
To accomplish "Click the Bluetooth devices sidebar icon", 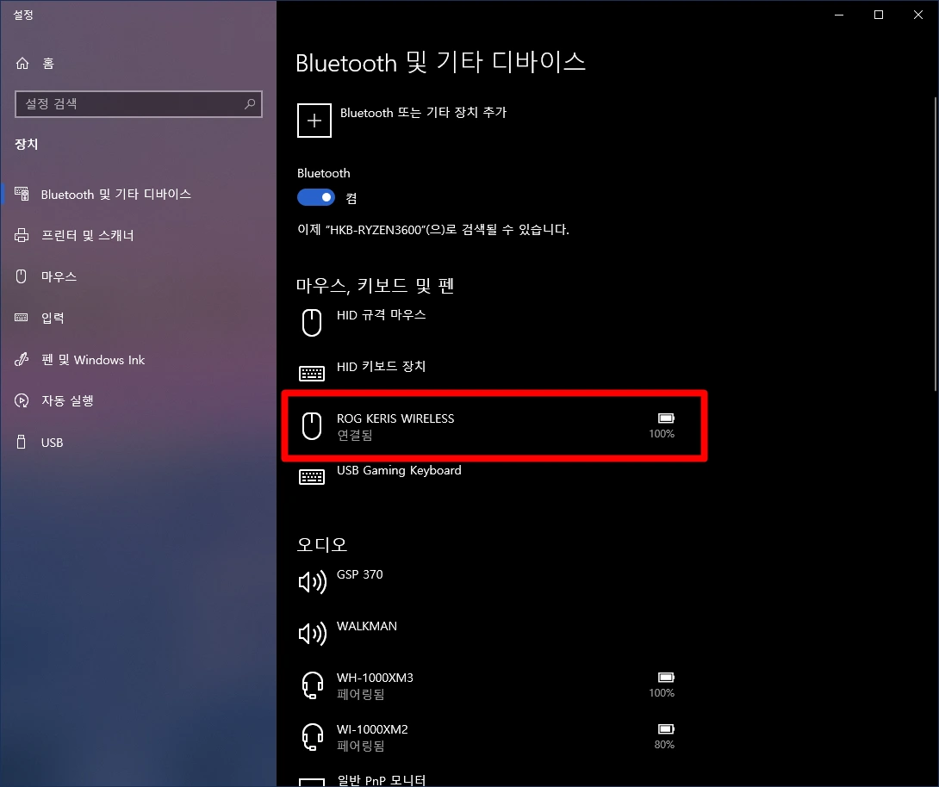I will 22,194.
